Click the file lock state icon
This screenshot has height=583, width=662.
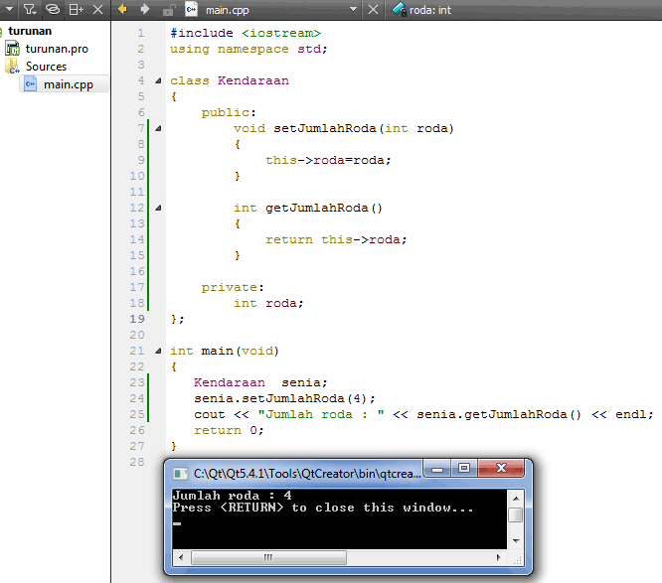[x=168, y=9]
